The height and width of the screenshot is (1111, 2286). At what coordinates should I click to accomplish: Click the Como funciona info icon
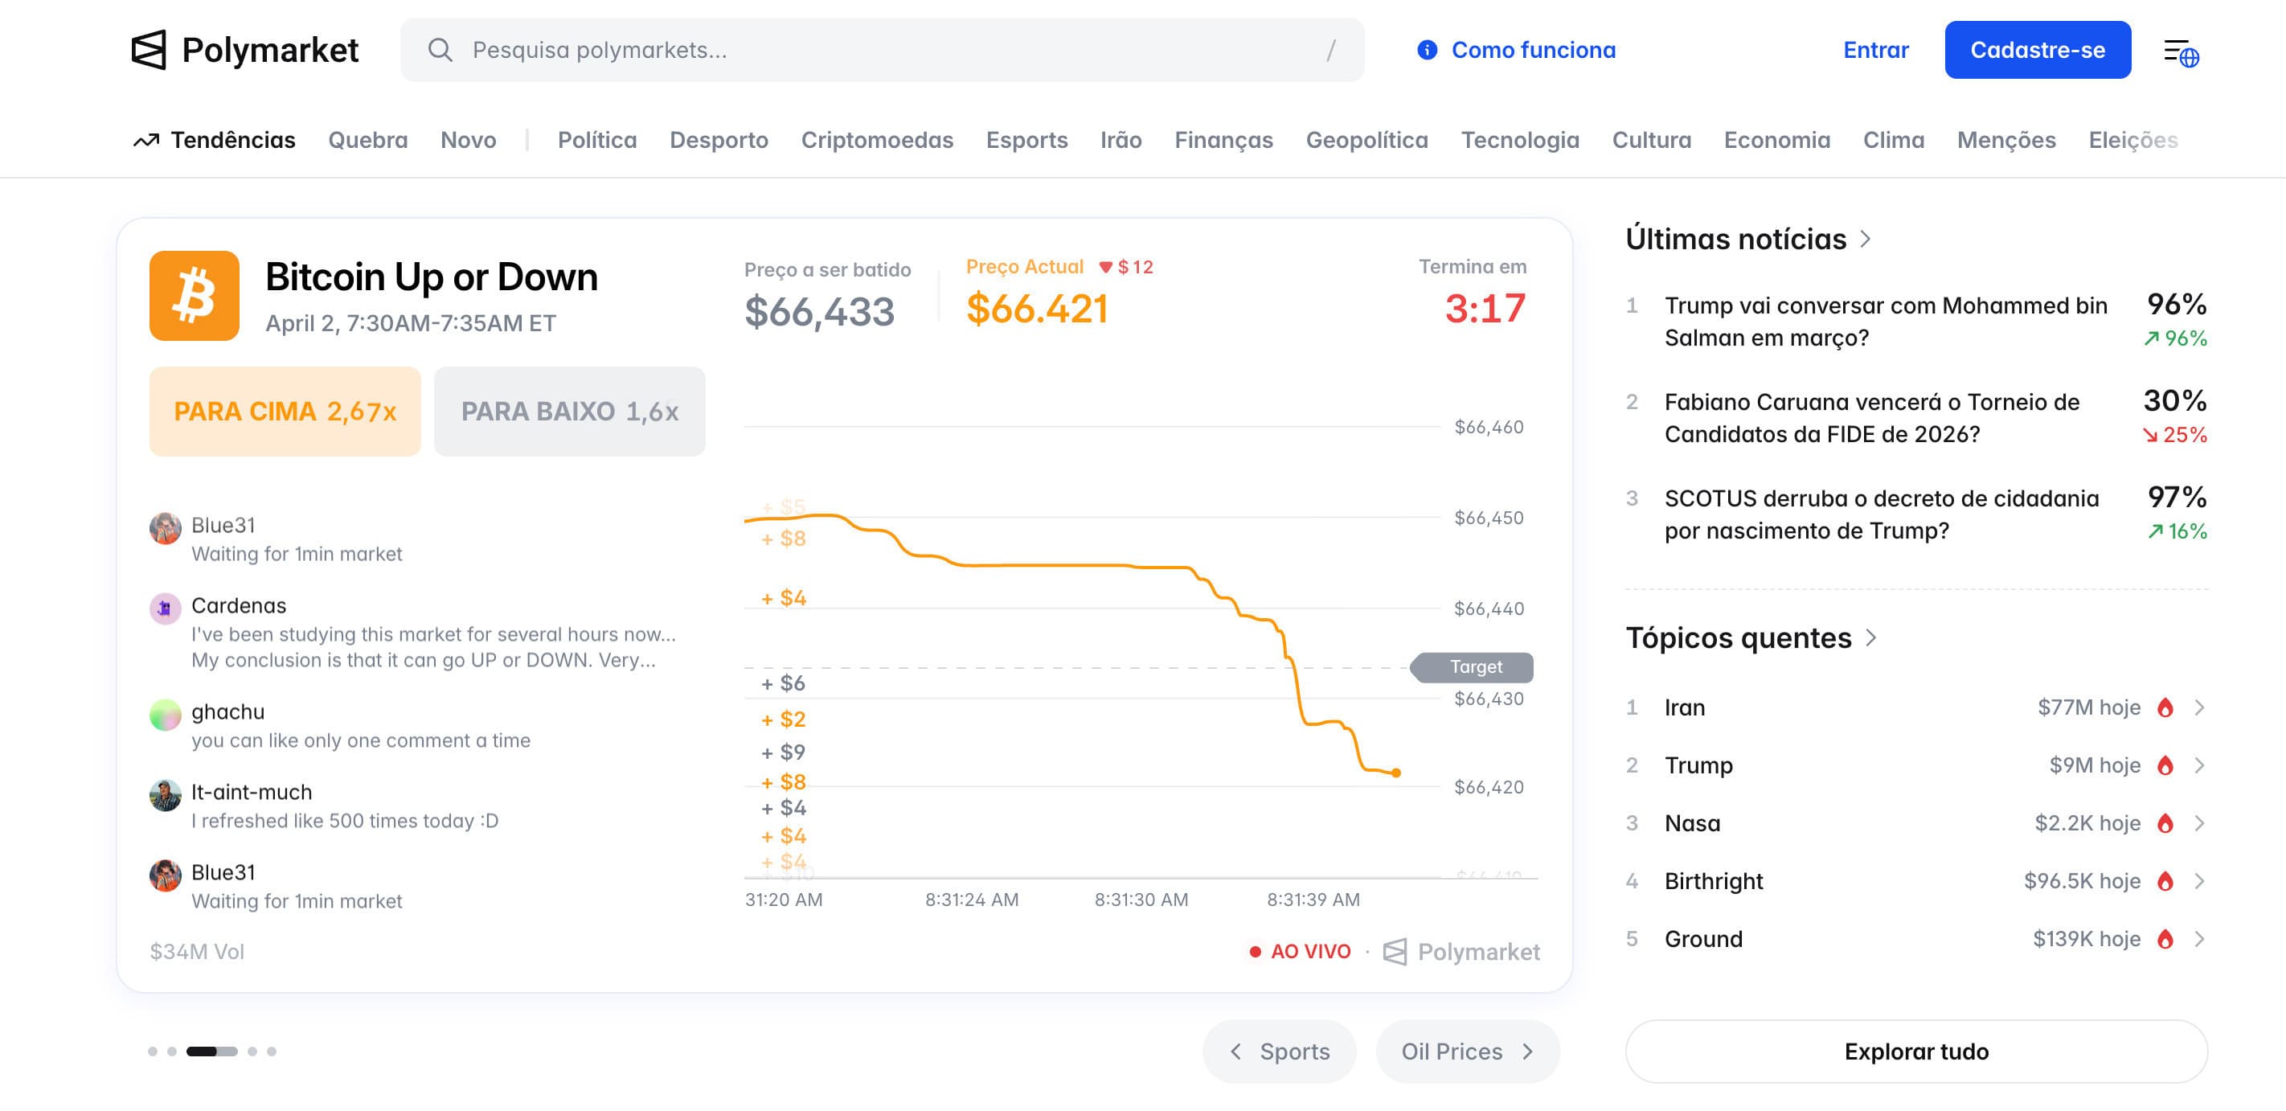coord(1427,50)
